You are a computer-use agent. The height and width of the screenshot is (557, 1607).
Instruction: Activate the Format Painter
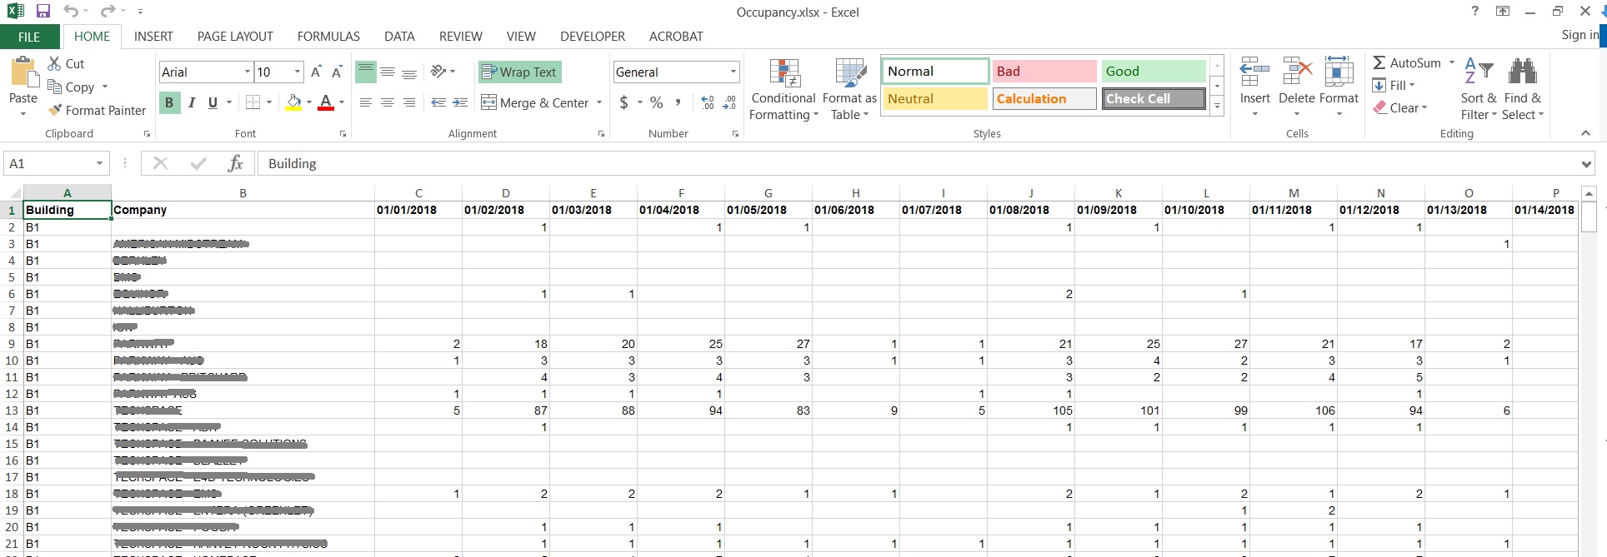pyautogui.click(x=97, y=110)
